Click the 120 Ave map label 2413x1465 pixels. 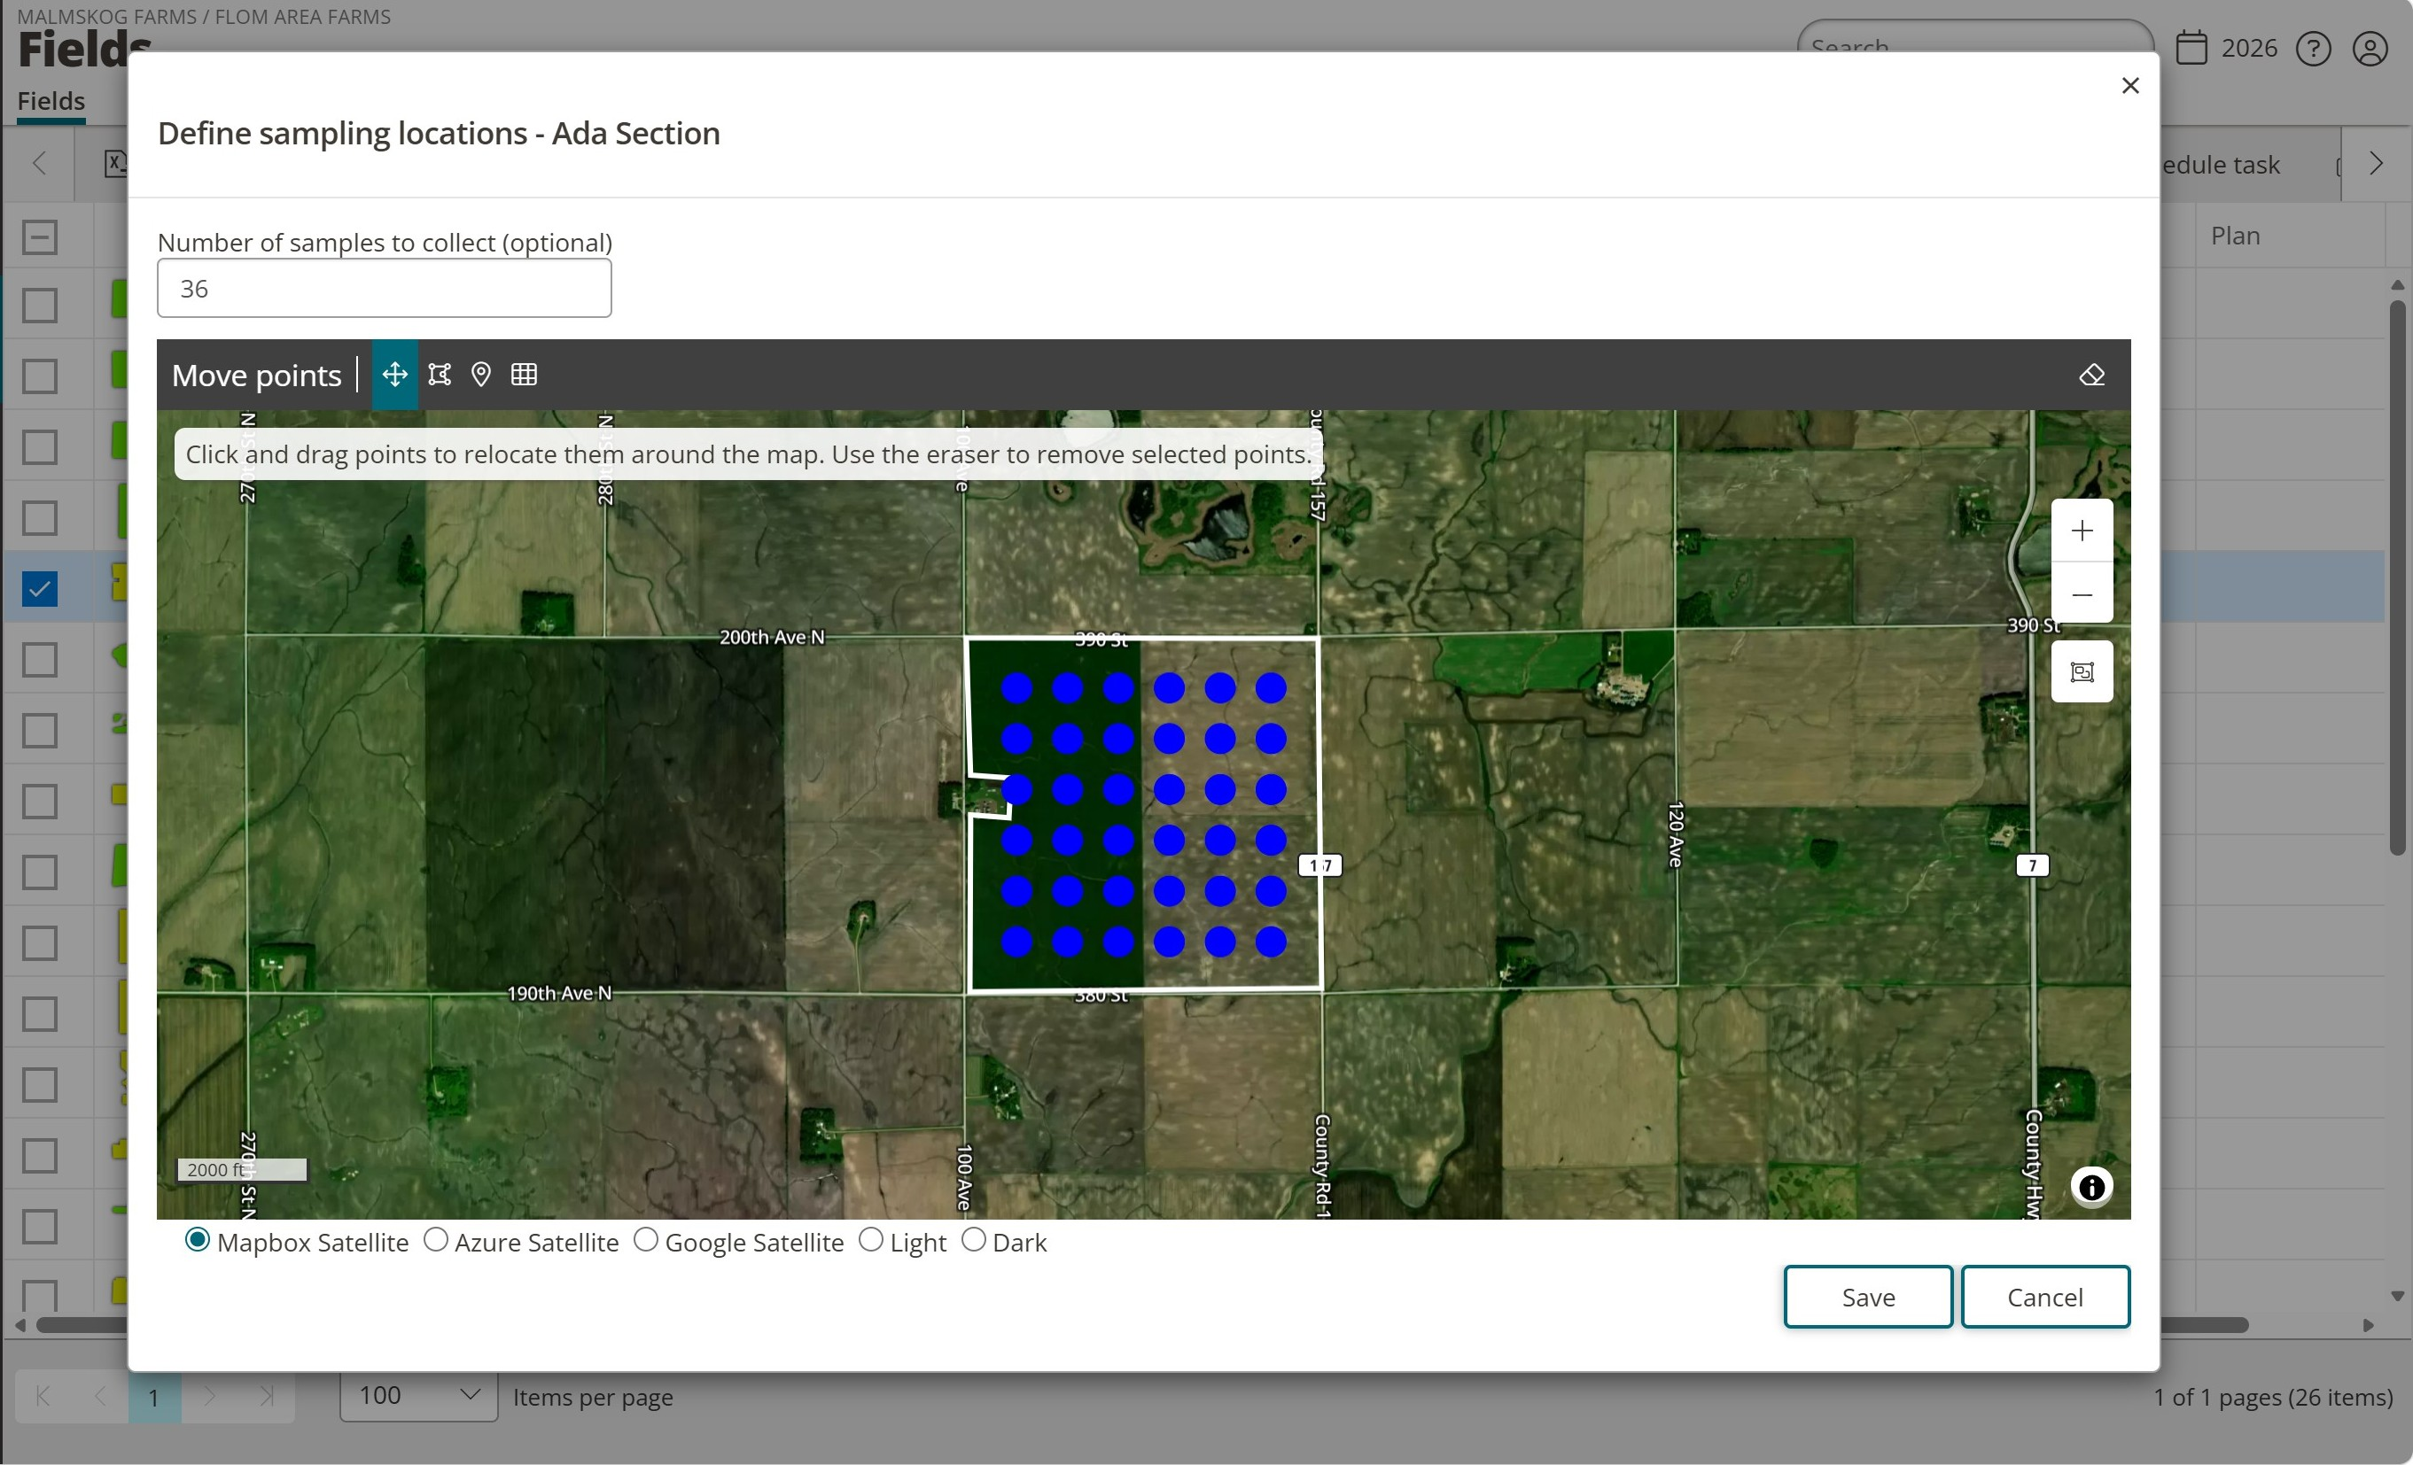[1676, 834]
